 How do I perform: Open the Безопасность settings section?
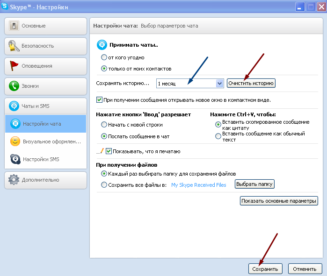(45, 46)
